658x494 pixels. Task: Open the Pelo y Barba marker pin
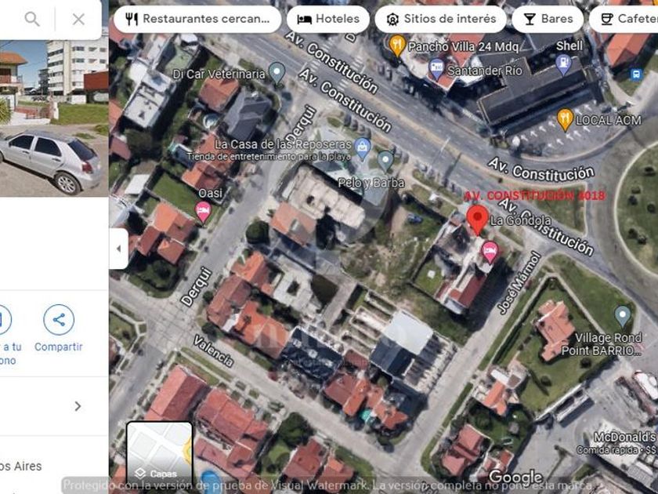385,162
